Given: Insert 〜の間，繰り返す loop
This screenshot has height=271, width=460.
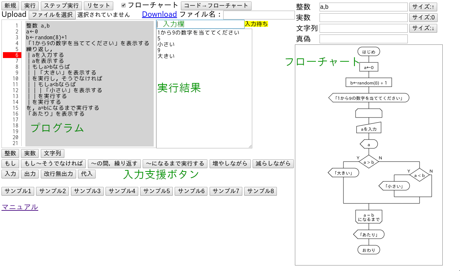Looking at the screenshot, I should [114, 164].
